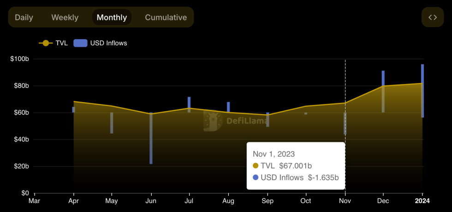Click the small October inflows bar
This screenshot has height=212, width=452.
306,113
